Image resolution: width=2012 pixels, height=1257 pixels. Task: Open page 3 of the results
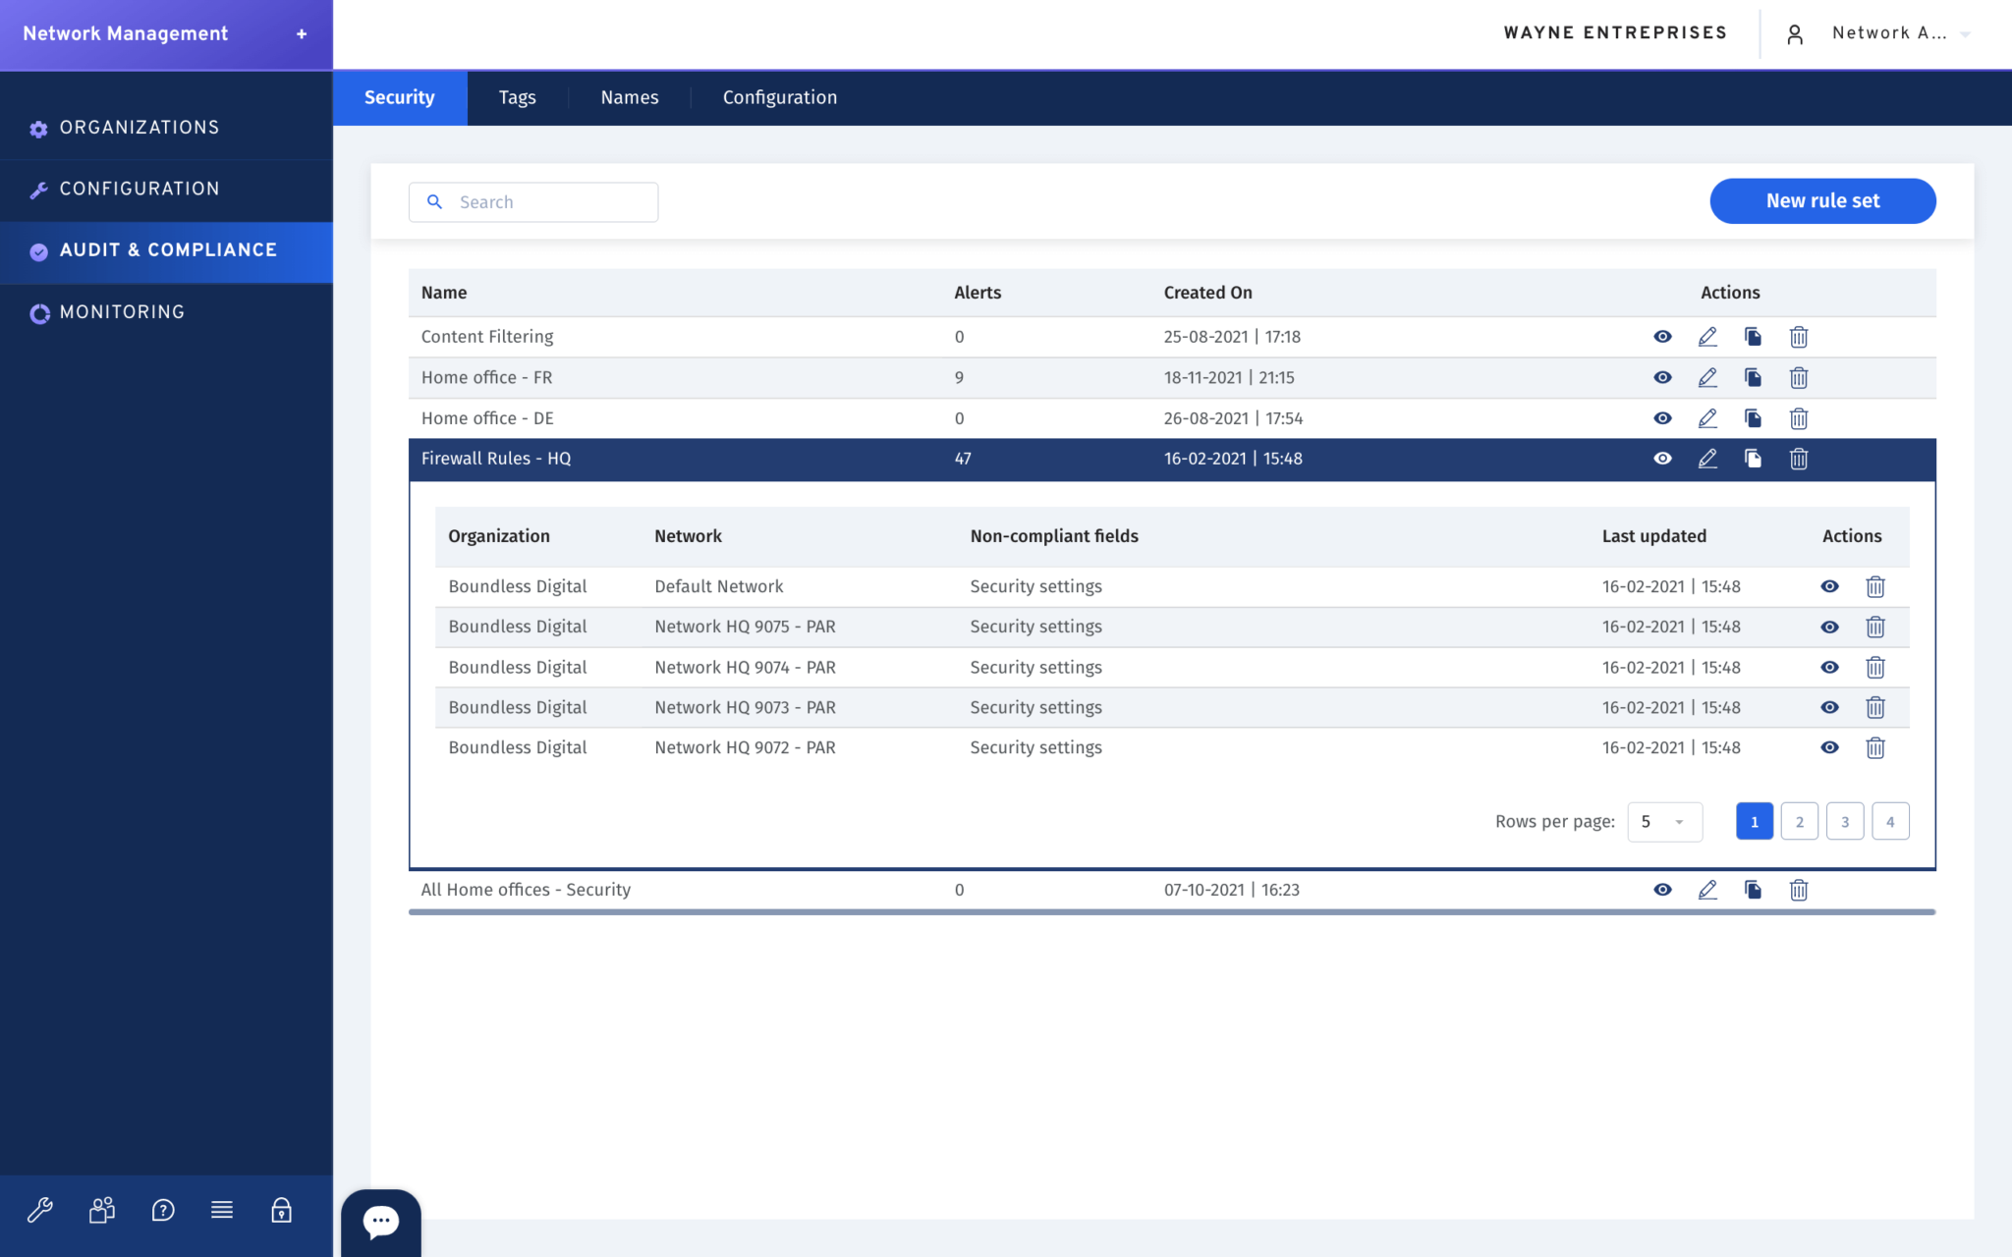1845,821
